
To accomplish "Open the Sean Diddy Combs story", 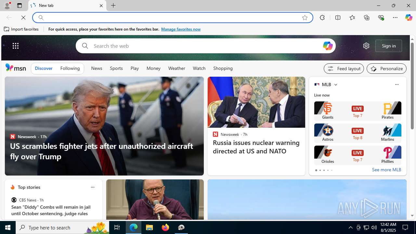I will 51,210.
